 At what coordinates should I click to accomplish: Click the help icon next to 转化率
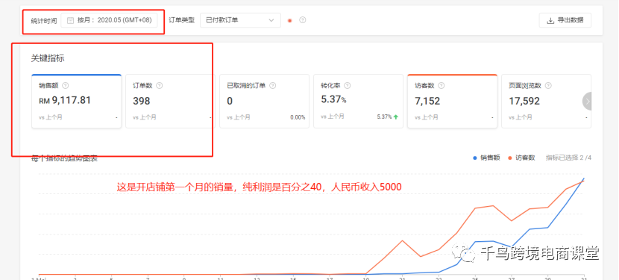(x=348, y=85)
